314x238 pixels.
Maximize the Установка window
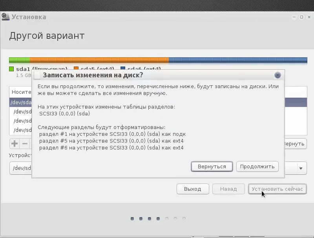click(x=301, y=17)
